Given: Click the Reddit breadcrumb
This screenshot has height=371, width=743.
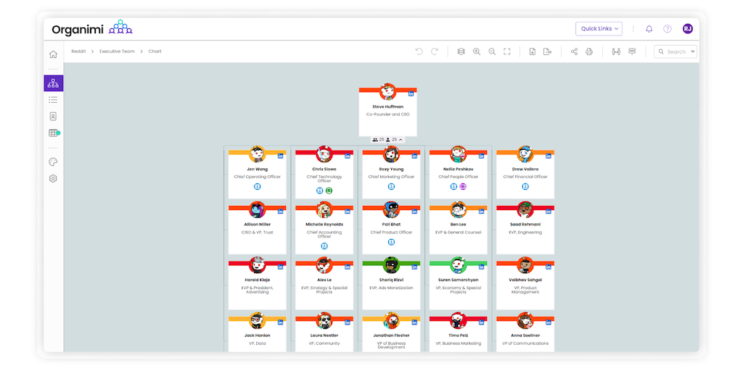Looking at the screenshot, I should [78, 51].
